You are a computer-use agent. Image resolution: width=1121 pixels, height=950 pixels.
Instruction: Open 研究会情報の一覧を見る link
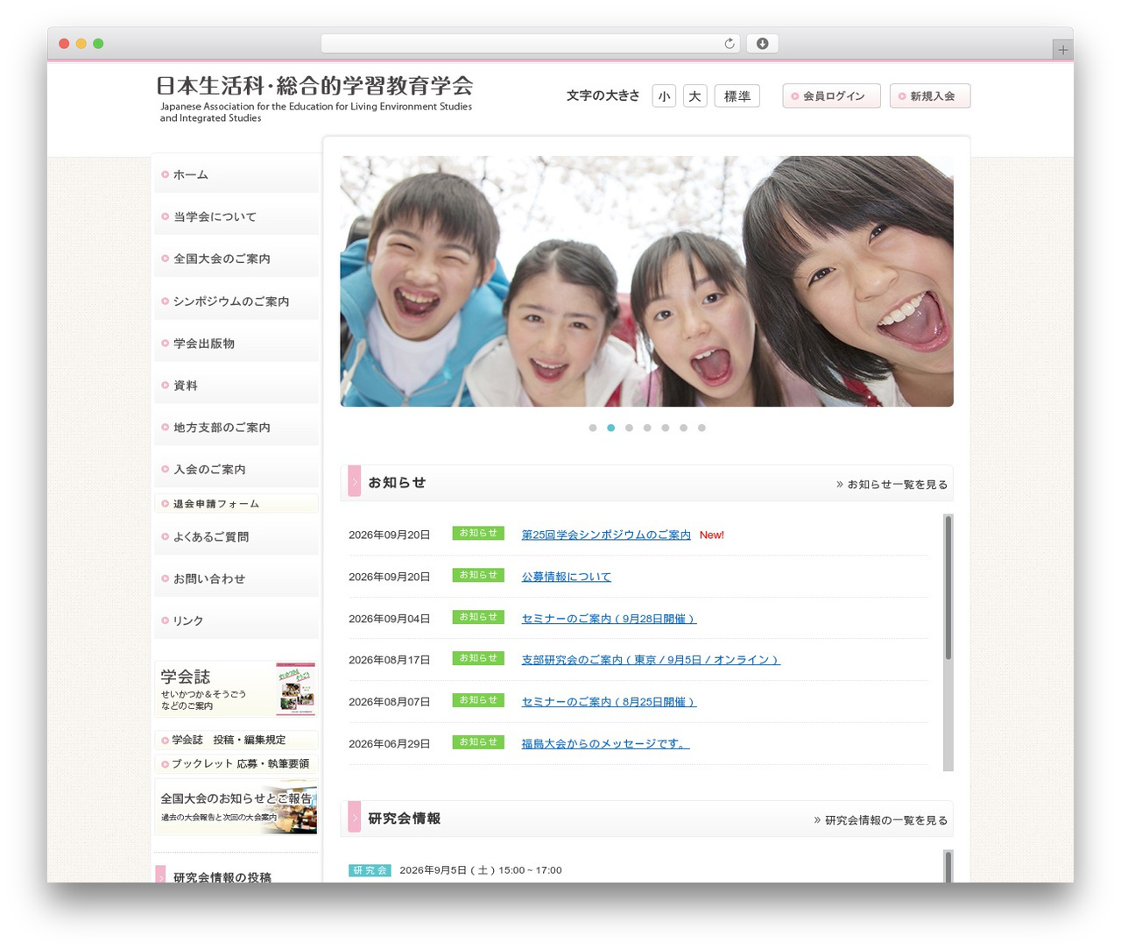[x=880, y=820]
